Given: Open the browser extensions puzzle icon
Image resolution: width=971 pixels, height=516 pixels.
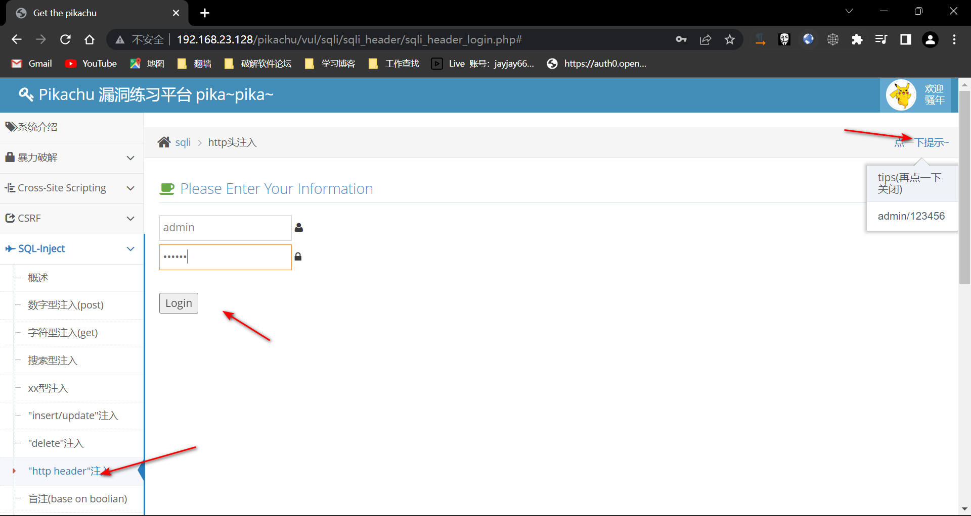Looking at the screenshot, I should point(857,39).
